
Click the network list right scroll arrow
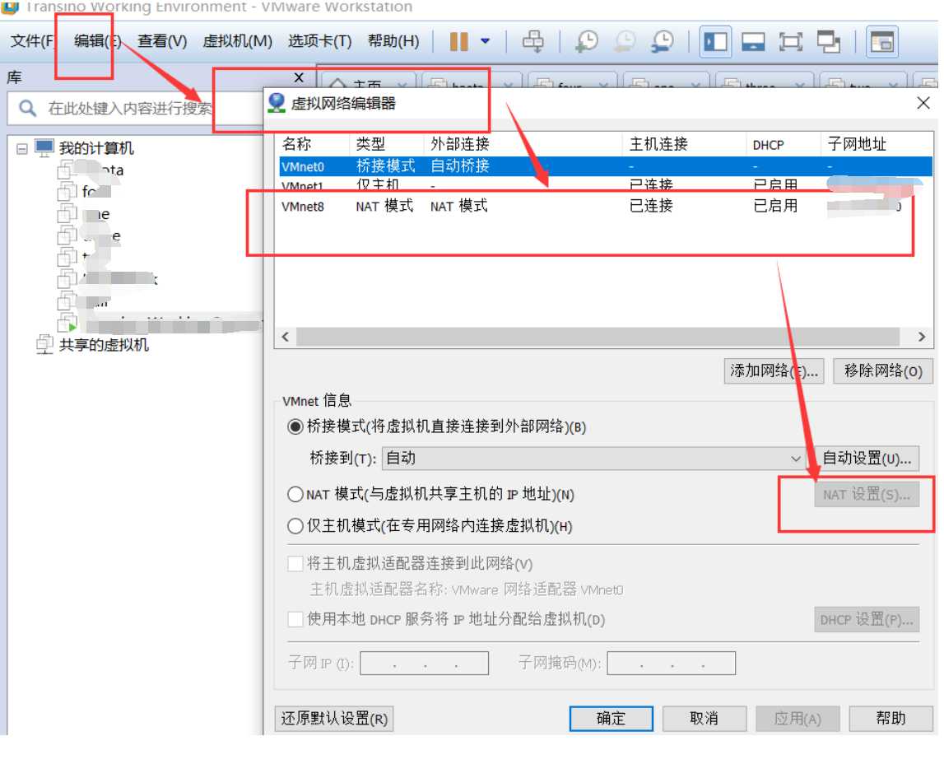click(921, 338)
